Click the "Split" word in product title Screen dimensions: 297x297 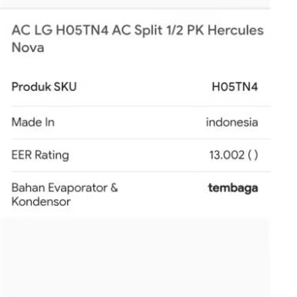(x=148, y=31)
